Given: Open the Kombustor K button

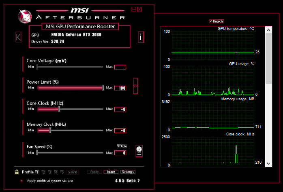Looking at the screenshot, I should click(18, 37).
